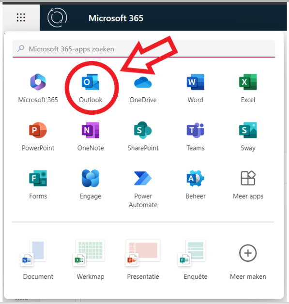
Task: Show Meer apps
Action: pyautogui.click(x=248, y=184)
